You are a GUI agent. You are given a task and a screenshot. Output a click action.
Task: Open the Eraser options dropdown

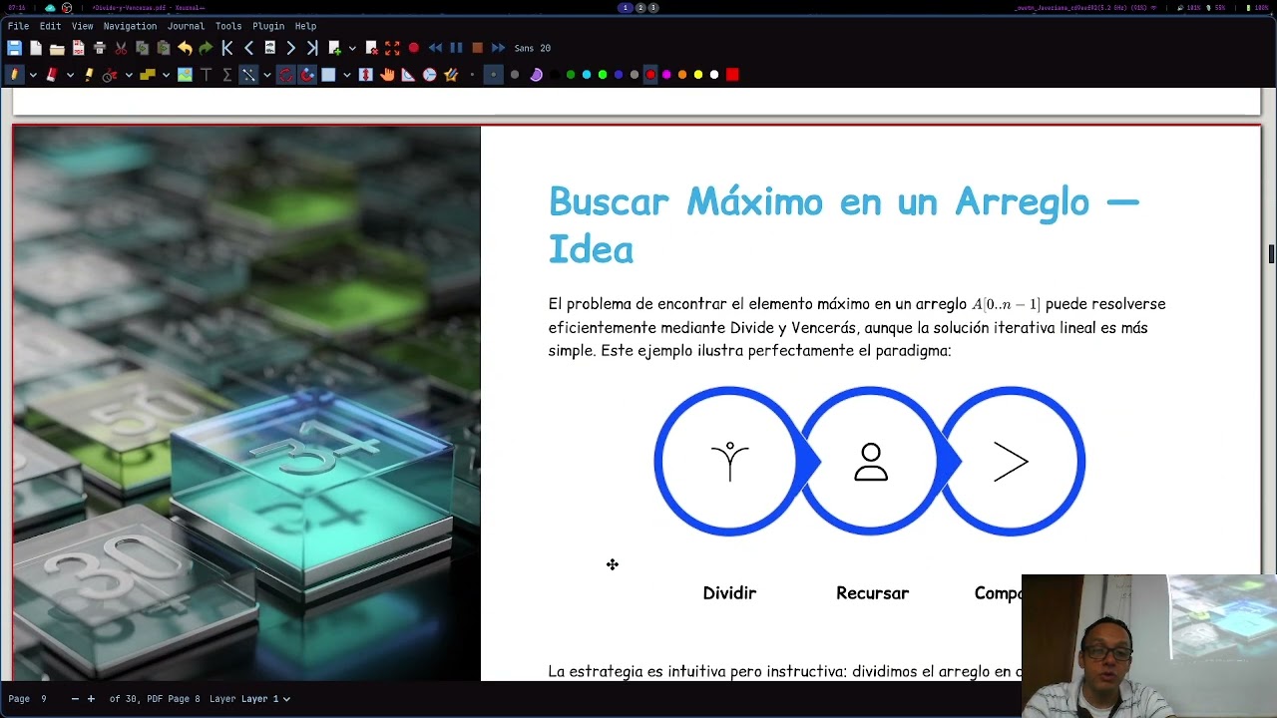[x=70, y=75]
